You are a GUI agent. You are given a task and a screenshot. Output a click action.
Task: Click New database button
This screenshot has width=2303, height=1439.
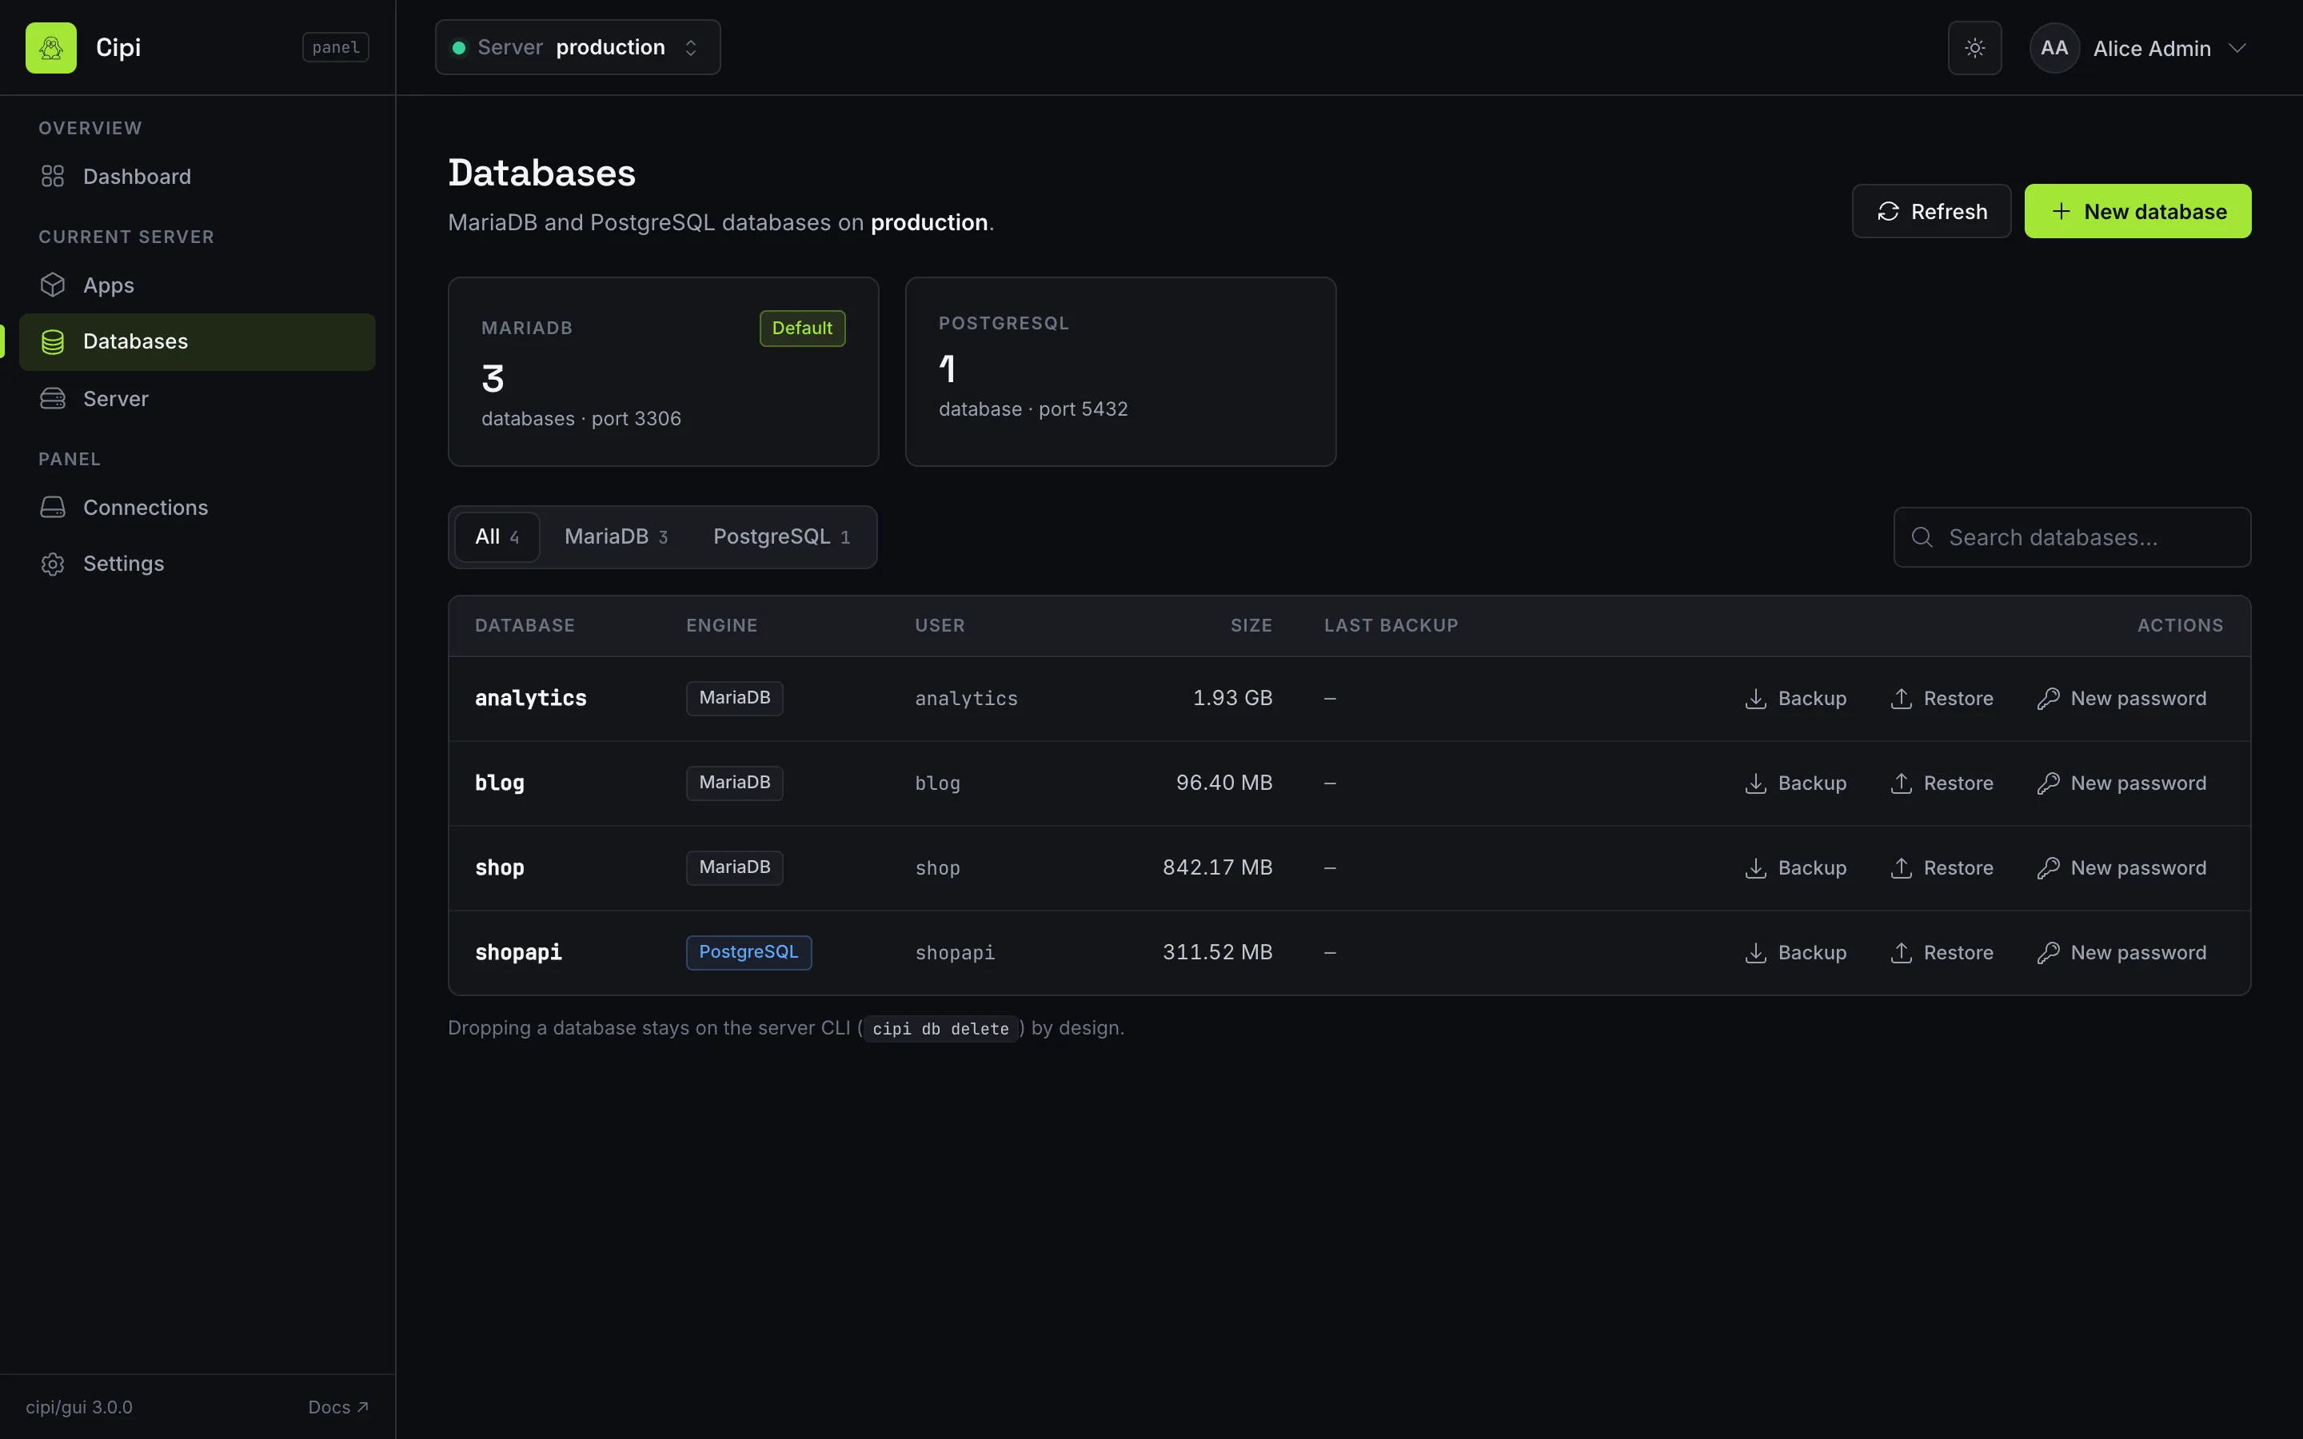pyautogui.click(x=2137, y=211)
